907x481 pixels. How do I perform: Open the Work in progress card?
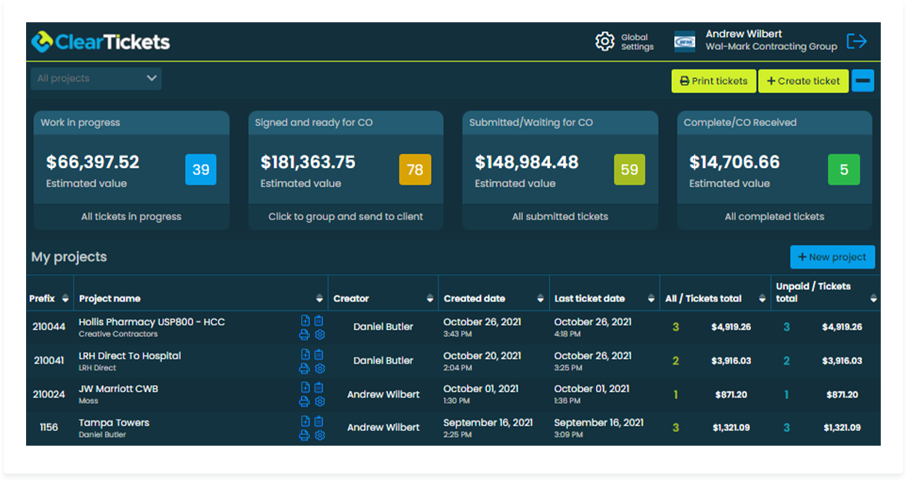tap(131, 170)
